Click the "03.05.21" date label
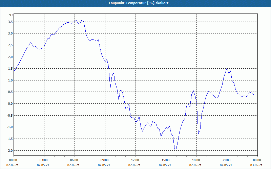The image size is (271, 169). pyautogui.click(x=256, y=165)
